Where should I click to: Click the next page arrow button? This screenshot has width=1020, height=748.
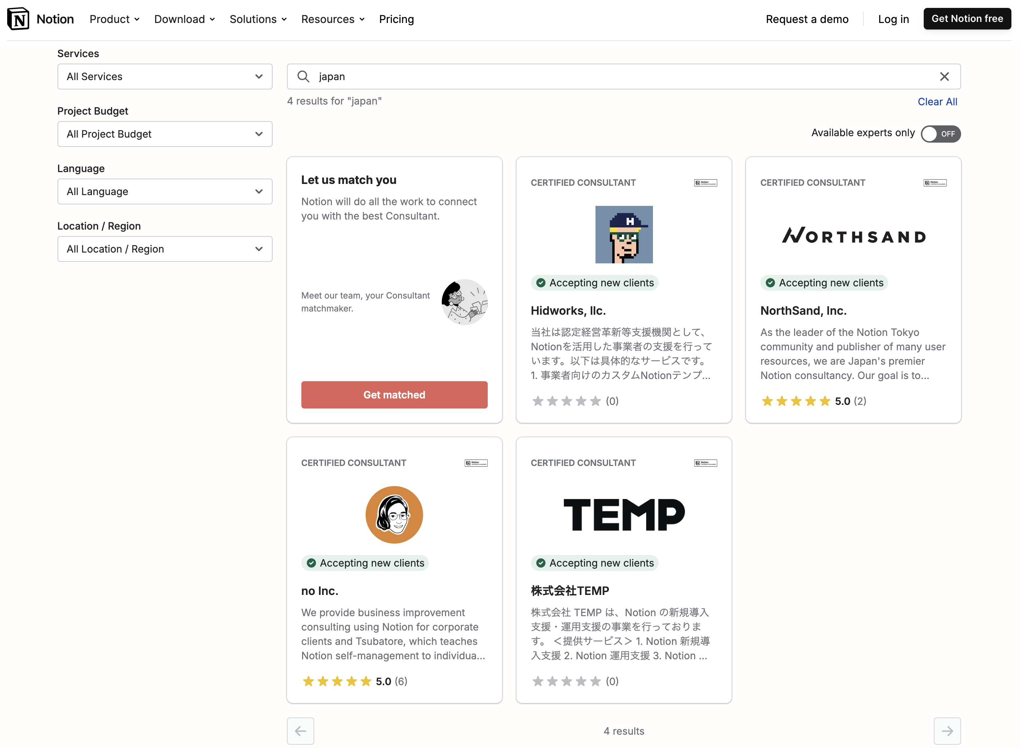click(x=947, y=731)
